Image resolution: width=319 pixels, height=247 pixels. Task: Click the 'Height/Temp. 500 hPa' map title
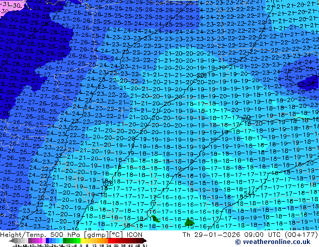(41, 234)
